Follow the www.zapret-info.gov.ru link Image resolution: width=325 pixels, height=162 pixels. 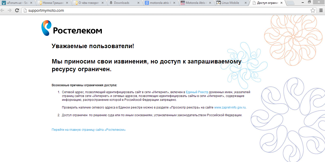tap(230, 107)
